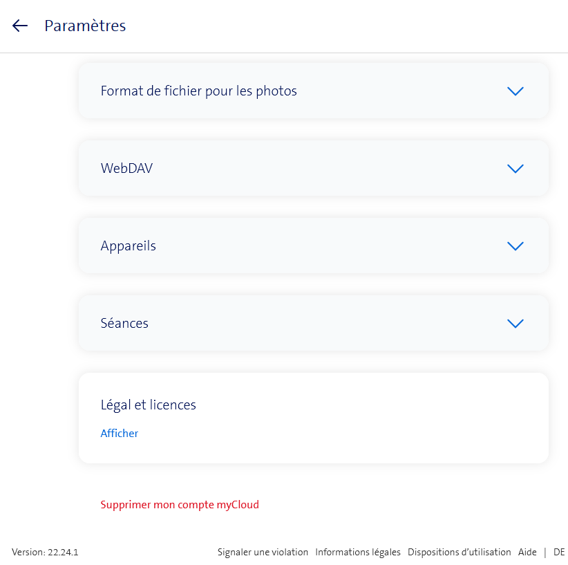
Task: Open the 'Format de fichier pour les photos' label
Action: pos(199,91)
